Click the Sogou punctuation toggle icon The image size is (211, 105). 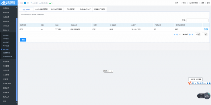195,83
